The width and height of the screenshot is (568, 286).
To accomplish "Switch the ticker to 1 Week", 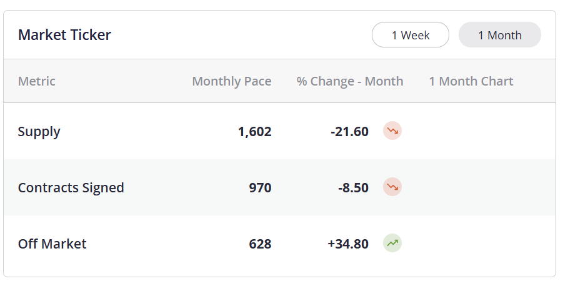I will (411, 35).
